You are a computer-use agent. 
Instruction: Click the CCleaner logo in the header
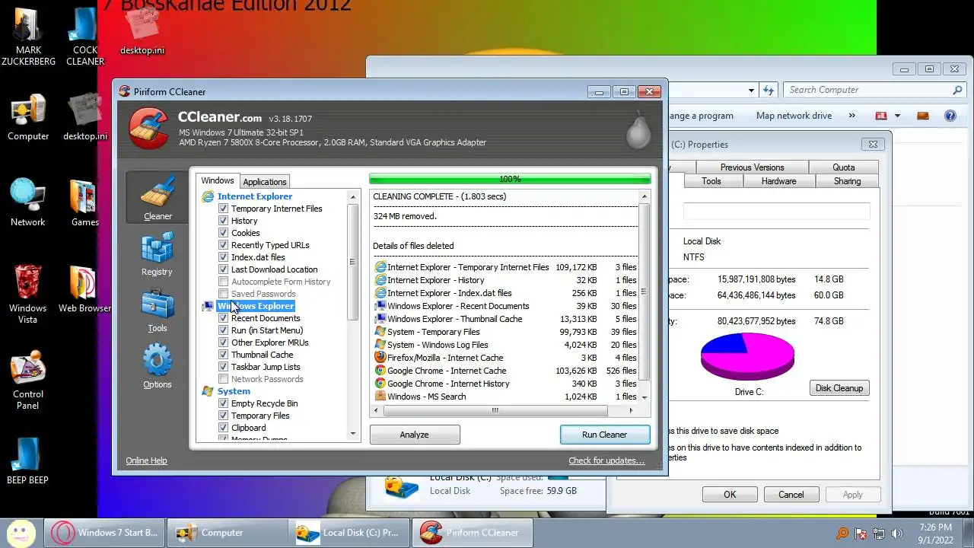click(148, 129)
